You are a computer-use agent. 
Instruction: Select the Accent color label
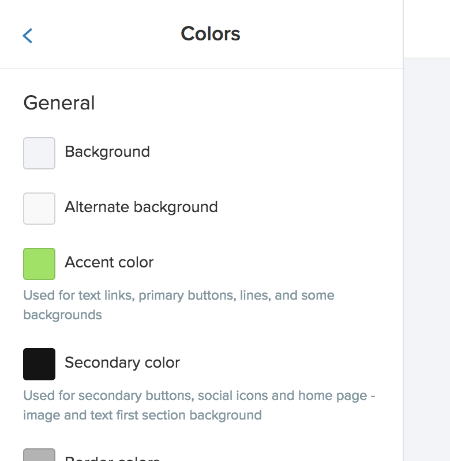tap(109, 262)
